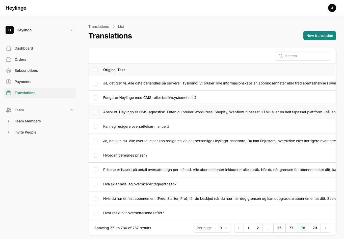
Task: Open the Per page dropdown
Action: [x=223, y=228]
